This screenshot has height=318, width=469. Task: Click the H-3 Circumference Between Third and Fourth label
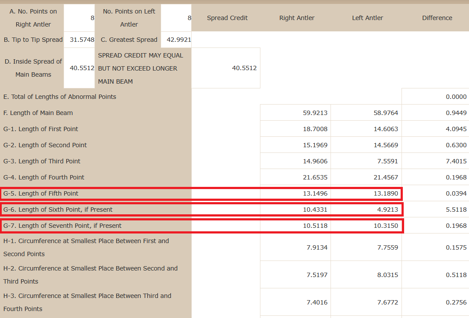coord(88,302)
